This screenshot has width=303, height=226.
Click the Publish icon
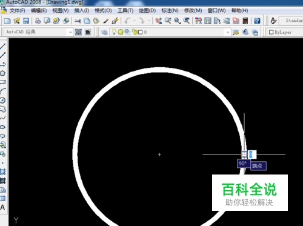(56, 21)
